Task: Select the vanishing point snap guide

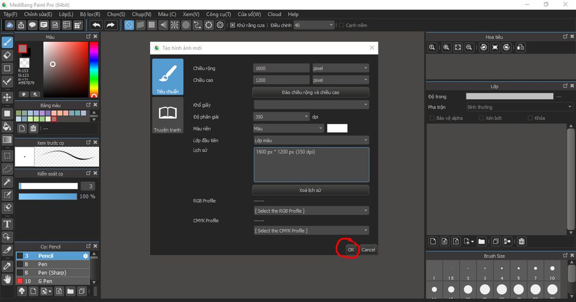Action: point(163,25)
